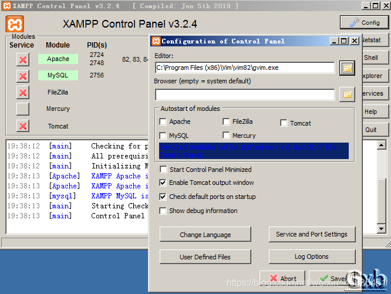Click the empty Mercury service box
The image size is (391, 294).
[23, 109]
